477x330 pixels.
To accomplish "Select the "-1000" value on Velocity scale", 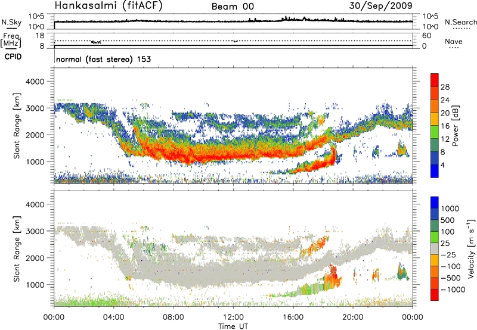I will point(453,289).
